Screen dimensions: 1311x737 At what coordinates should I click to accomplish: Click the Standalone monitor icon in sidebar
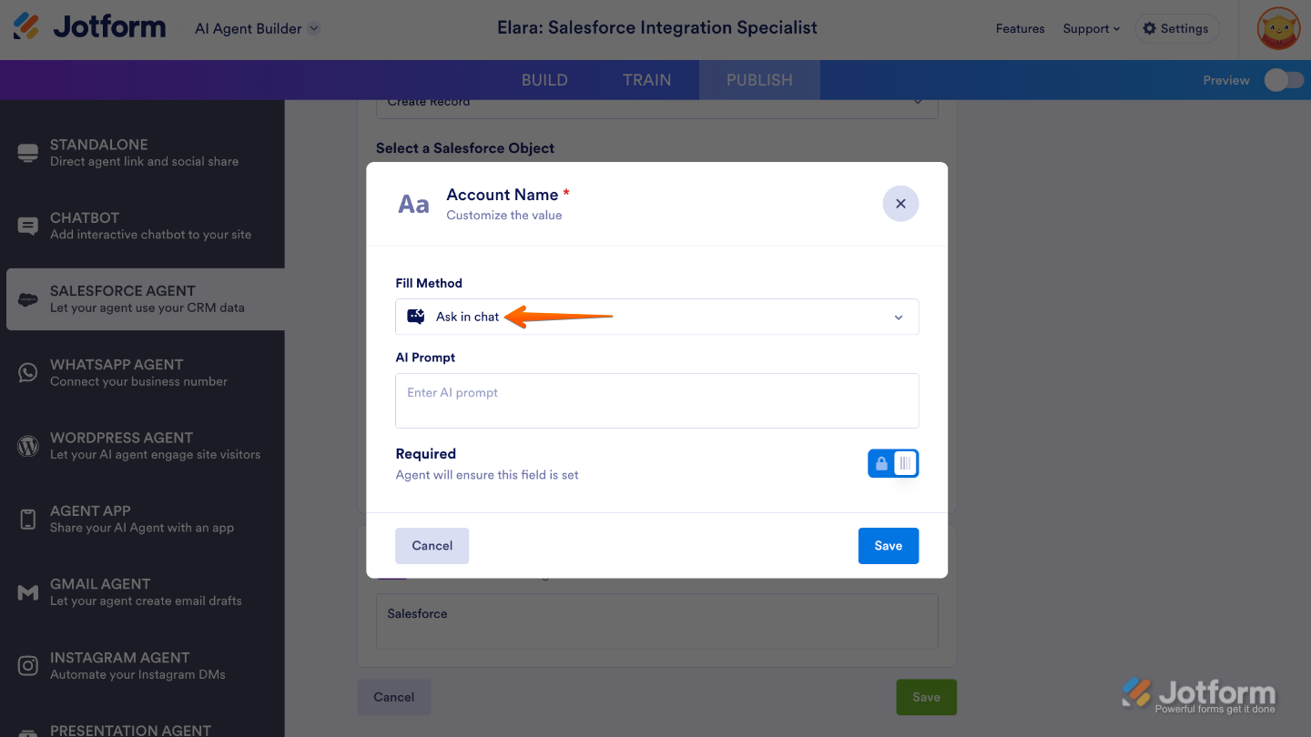(28, 153)
